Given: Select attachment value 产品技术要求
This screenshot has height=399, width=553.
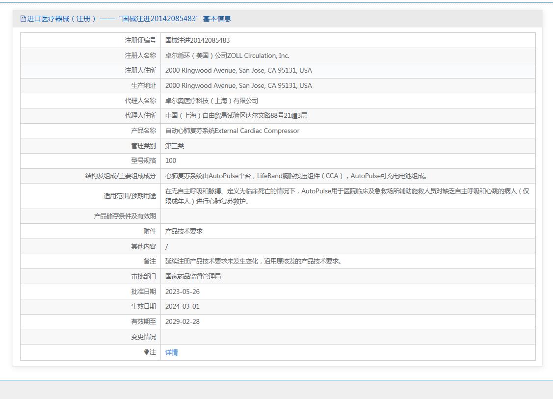Looking at the screenshot, I should tap(184, 231).
